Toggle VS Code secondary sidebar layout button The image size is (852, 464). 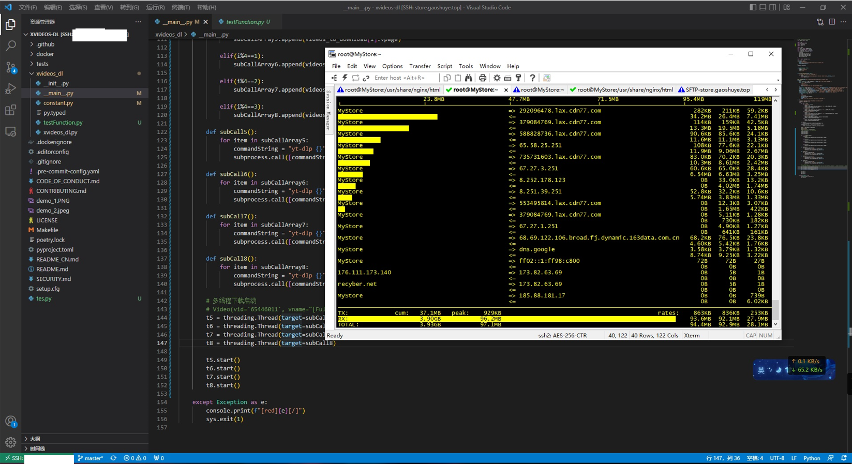coord(772,7)
